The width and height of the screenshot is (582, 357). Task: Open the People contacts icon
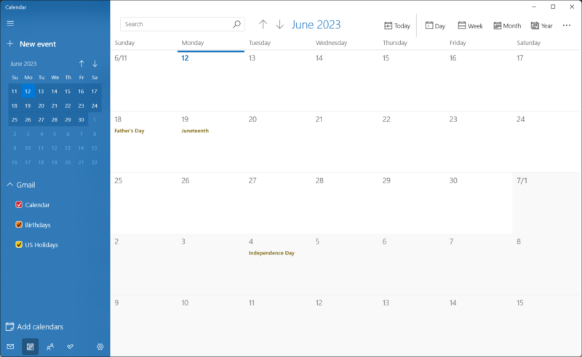[50, 347]
